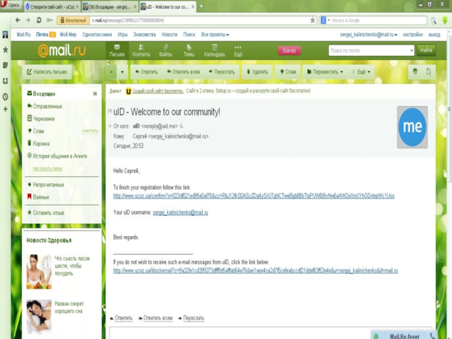Click the green download arrow icon

445,20
